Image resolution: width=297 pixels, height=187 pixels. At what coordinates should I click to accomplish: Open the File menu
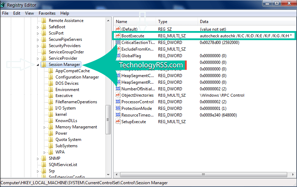pyautogui.click(x=5, y=13)
